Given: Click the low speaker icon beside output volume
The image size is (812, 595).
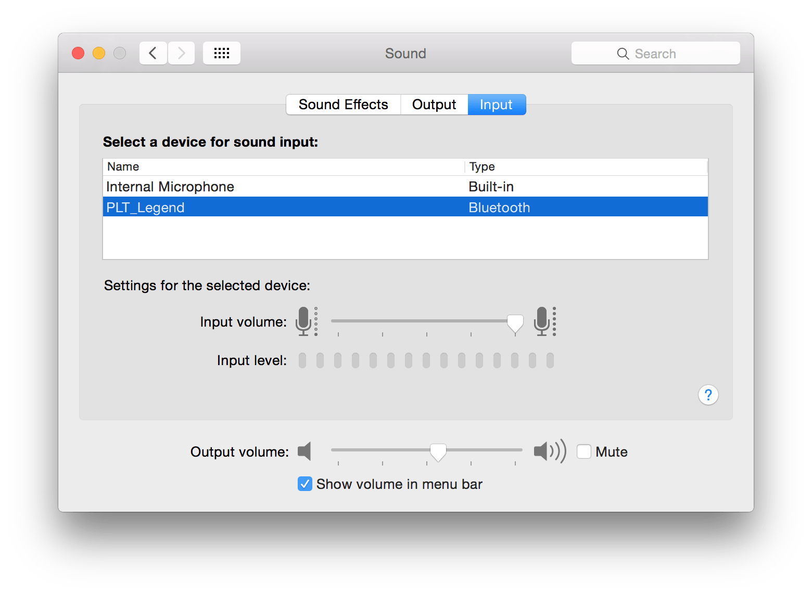Looking at the screenshot, I should 304,451.
